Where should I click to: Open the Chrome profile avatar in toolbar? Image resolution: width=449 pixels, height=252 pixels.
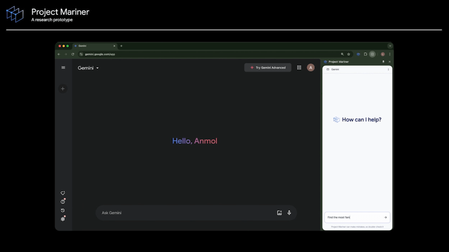pos(383,54)
